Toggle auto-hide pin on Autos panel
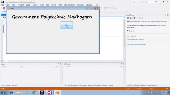 59,64
